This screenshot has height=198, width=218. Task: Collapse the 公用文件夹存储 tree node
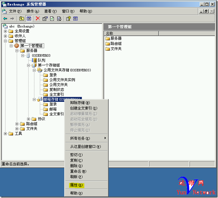(x=34, y=70)
